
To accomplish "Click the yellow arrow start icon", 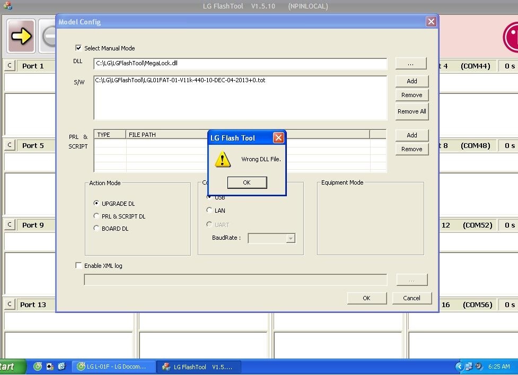I will (21, 36).
